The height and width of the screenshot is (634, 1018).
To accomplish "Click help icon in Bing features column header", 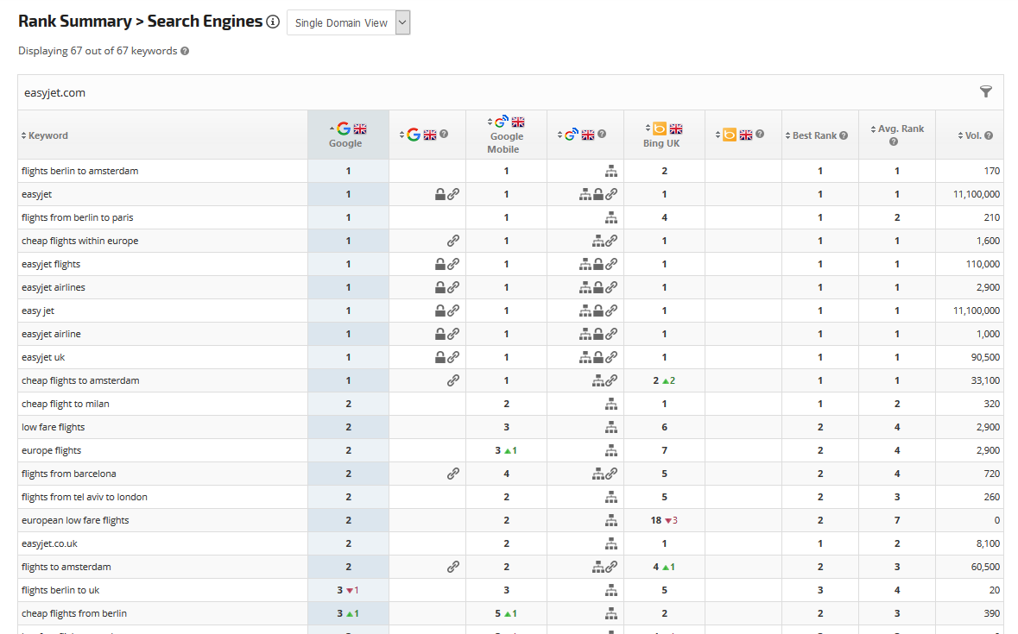I will 759,135.
